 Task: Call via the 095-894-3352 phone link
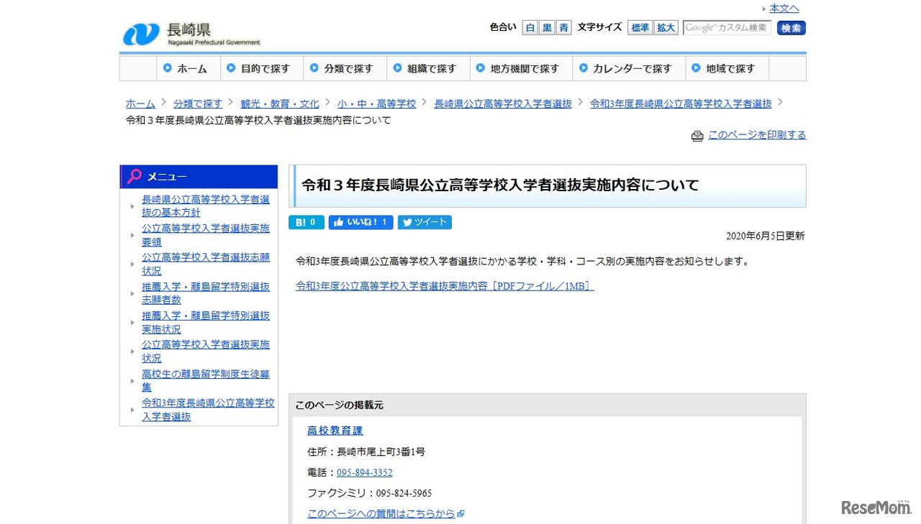tap(364, 472)
